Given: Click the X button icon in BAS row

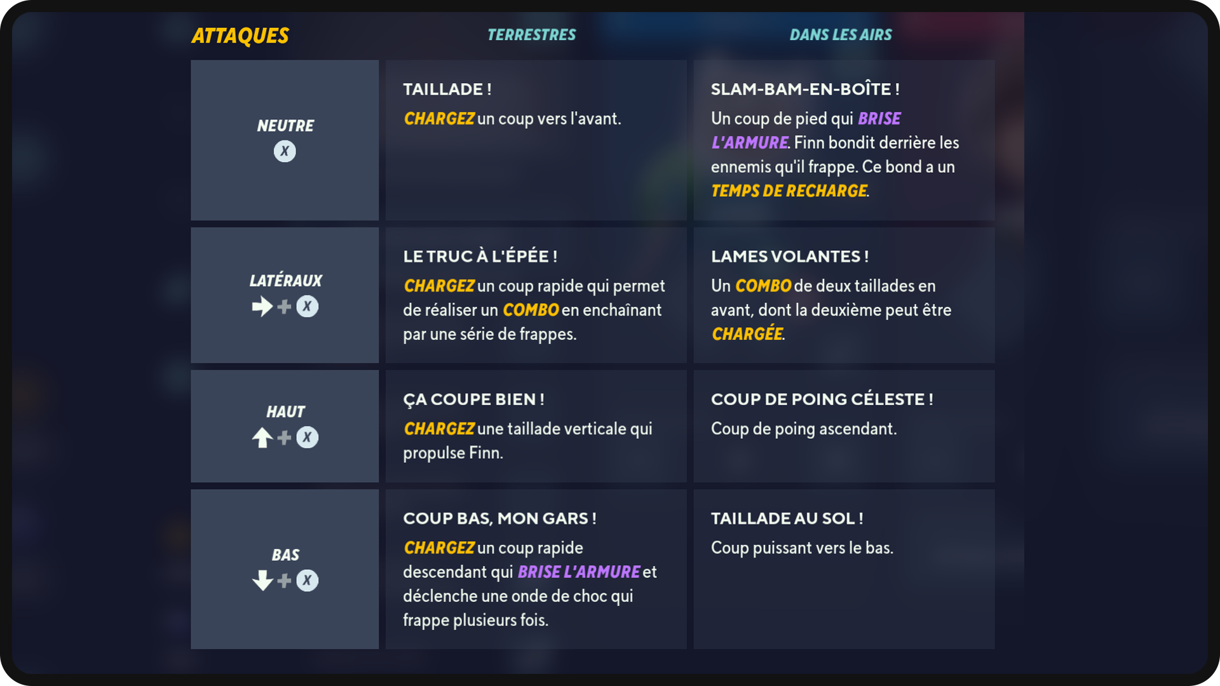Looking at the screenshot, I should tap(308, 581).
